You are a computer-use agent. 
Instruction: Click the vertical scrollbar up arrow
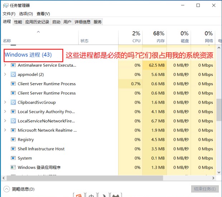(219, 48)
